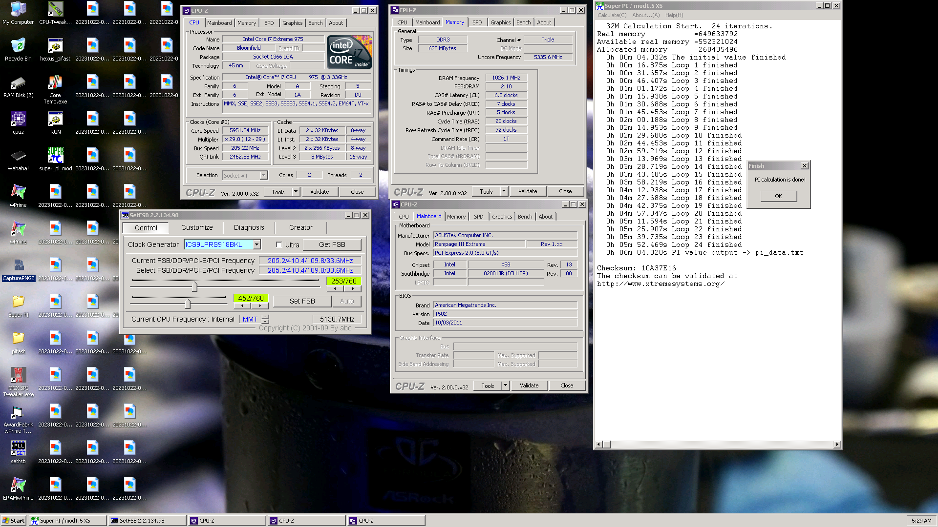Open Tools dropdown arrow in CPU-Z Memory window
Image resolution: width=938 pixels, height=527 pixels.
pos(504,191)
